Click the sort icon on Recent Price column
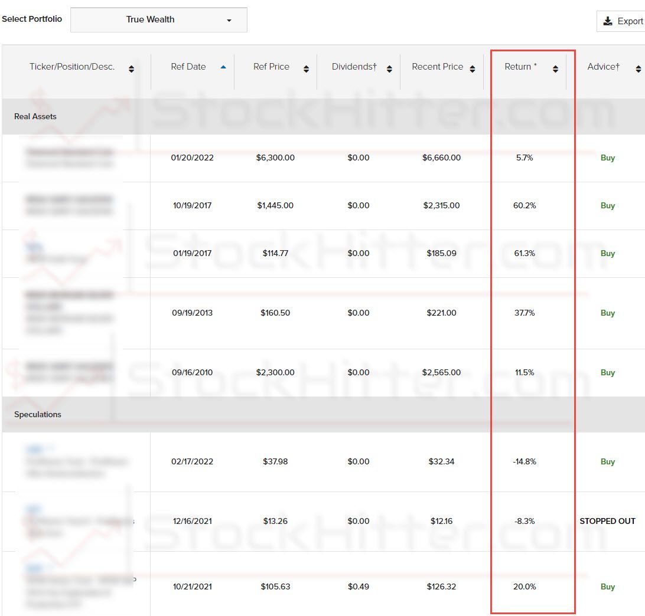Viewport: 645px width, 616px height. 472,68
